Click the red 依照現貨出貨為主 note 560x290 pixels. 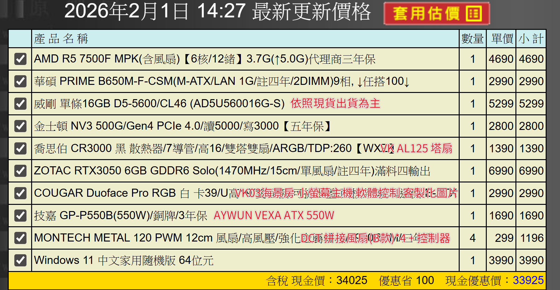[x=335, y=104]
